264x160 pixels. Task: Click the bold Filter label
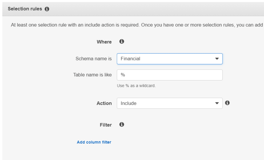106,125
